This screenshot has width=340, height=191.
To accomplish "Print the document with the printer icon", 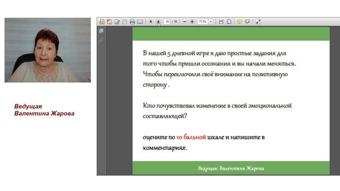I will [132, 21].
